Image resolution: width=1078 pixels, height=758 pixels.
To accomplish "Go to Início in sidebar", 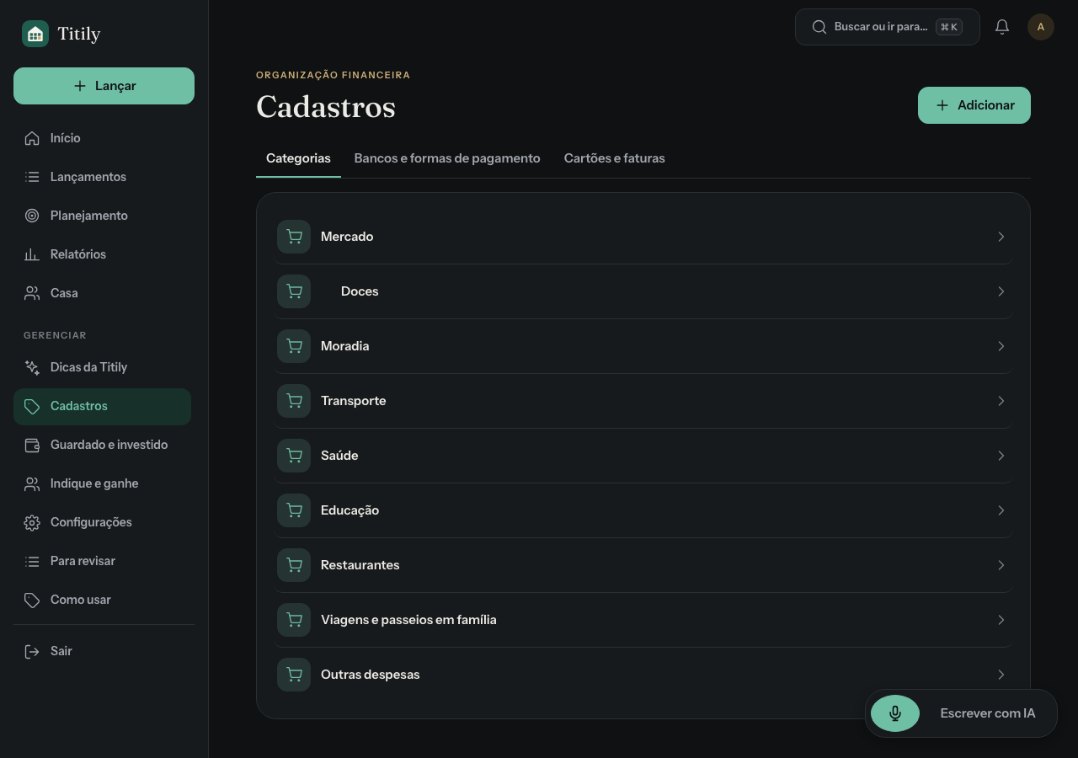I will (x=102, y=138).
